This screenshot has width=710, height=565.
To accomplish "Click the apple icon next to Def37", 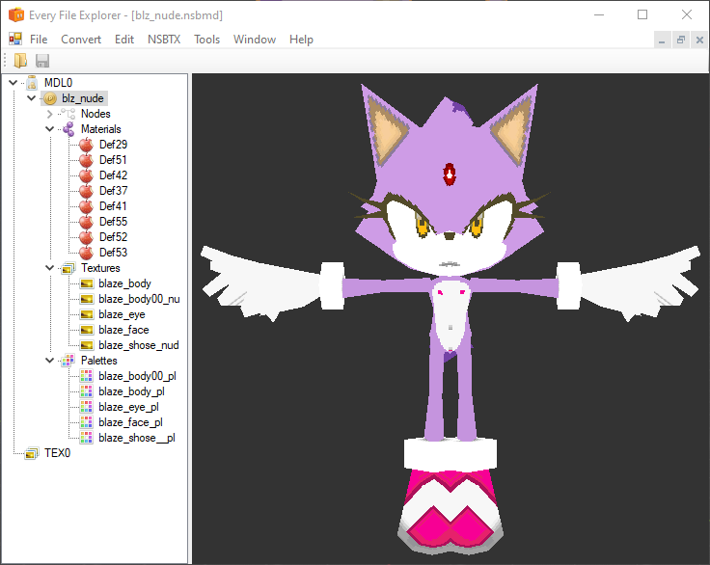I will coord(86,191).
